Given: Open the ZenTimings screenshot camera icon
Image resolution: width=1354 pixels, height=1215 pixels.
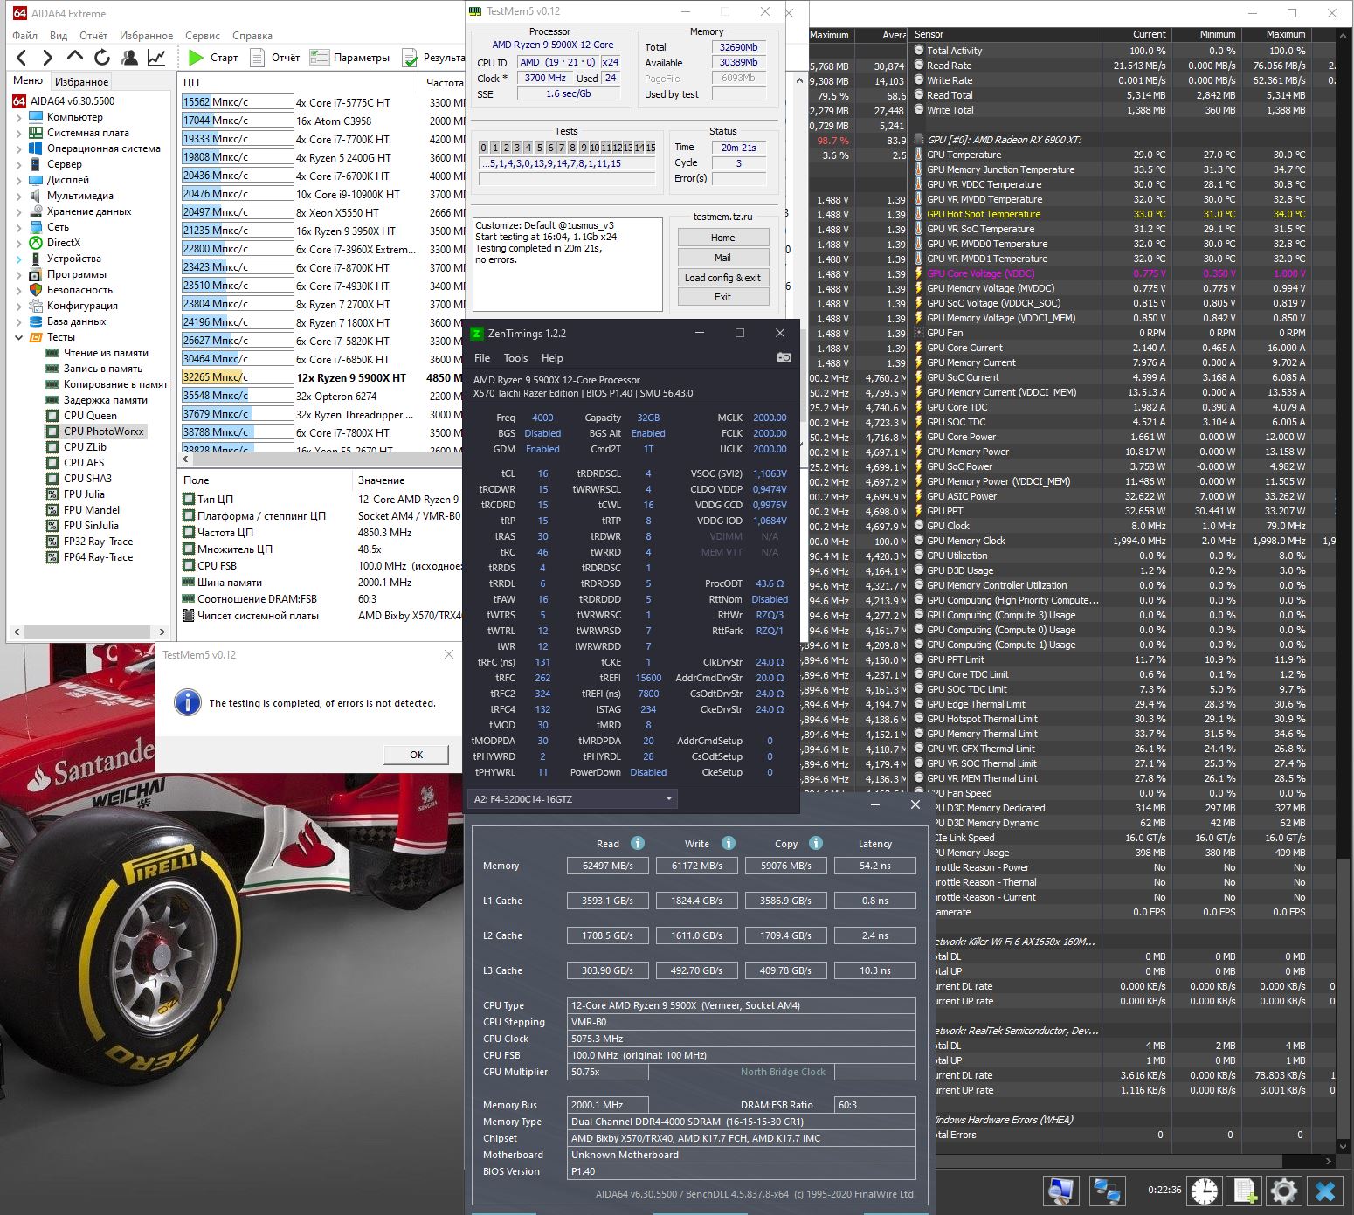Looking at the screenshot, I should coord(784,357).
